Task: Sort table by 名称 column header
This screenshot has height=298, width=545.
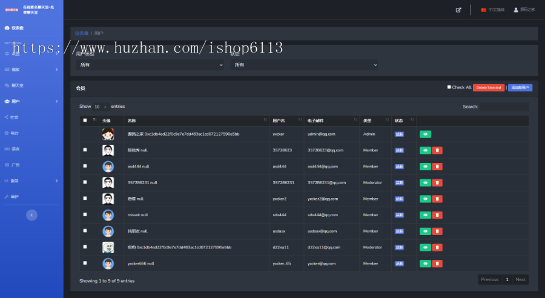Action: (197, 121)
